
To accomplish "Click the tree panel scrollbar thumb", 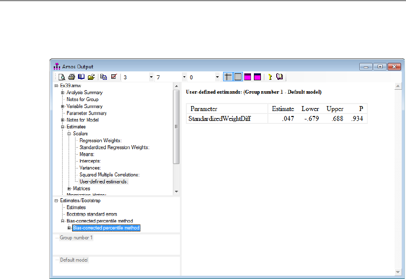I will (x=176, y=127).
